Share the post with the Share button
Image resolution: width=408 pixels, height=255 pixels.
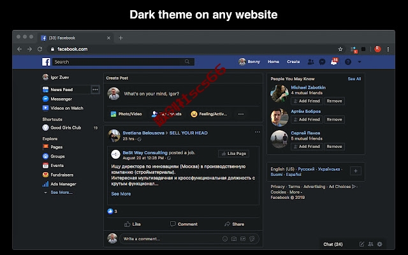[234, 224]
